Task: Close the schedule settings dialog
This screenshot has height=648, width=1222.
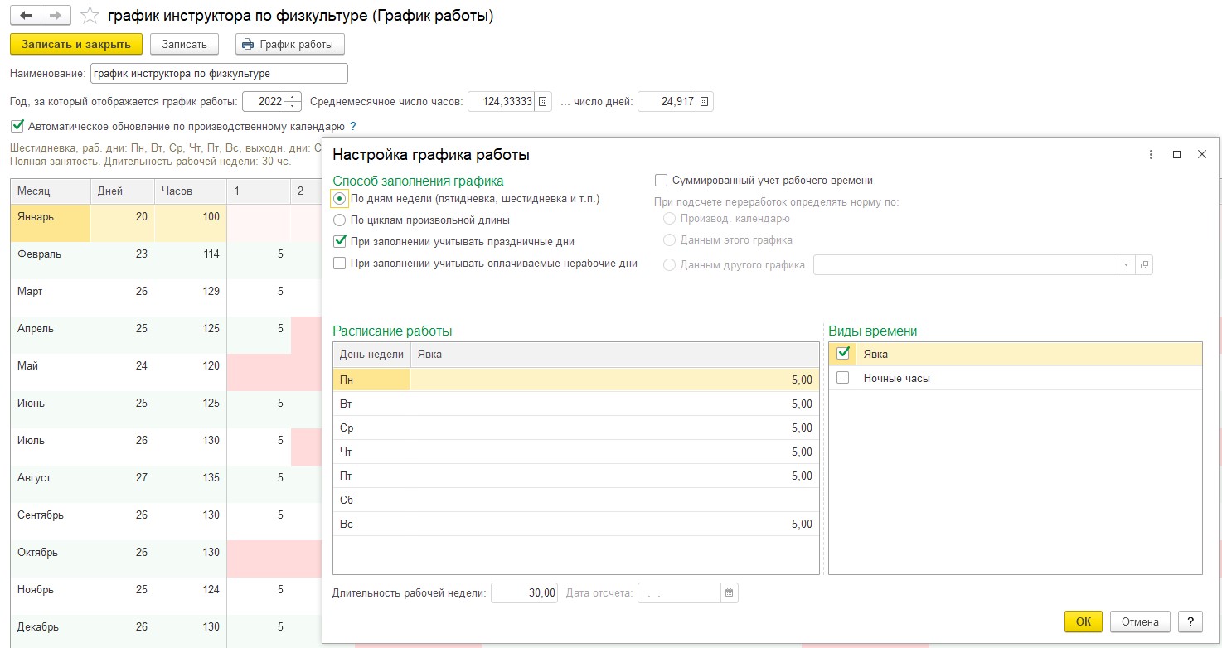Action: click(x=1202, y=155)
